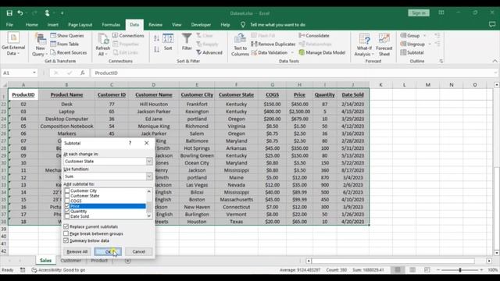500x281 pixels.
Task: Switch to the Home tab
Action: tap(31, 24)
